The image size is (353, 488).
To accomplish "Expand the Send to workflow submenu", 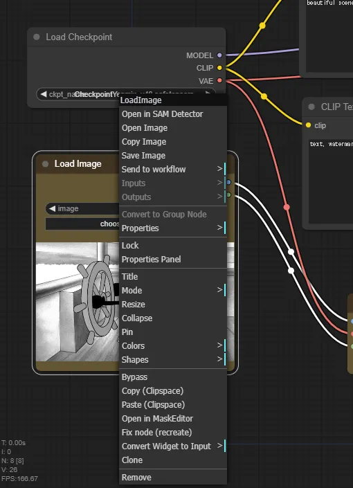I will [x=173, y=170].
